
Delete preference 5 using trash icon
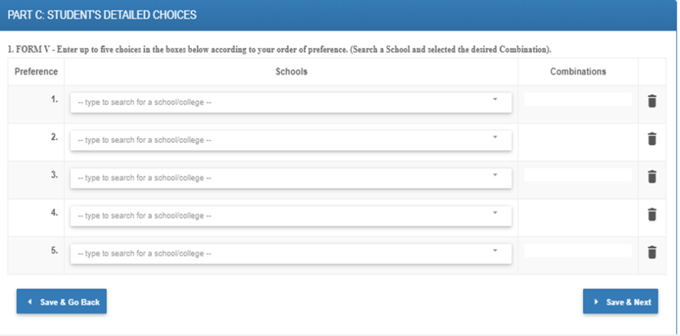(x=651, y=252)
